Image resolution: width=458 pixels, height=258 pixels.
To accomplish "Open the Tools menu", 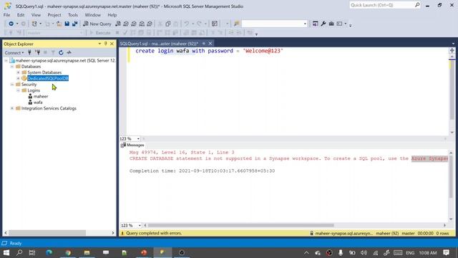I will [73, 15].
